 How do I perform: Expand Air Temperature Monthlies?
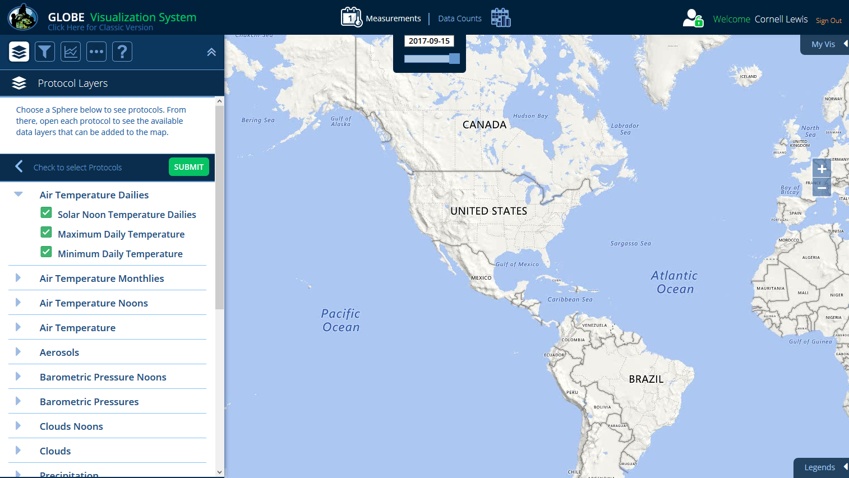(x=18, y=278)
